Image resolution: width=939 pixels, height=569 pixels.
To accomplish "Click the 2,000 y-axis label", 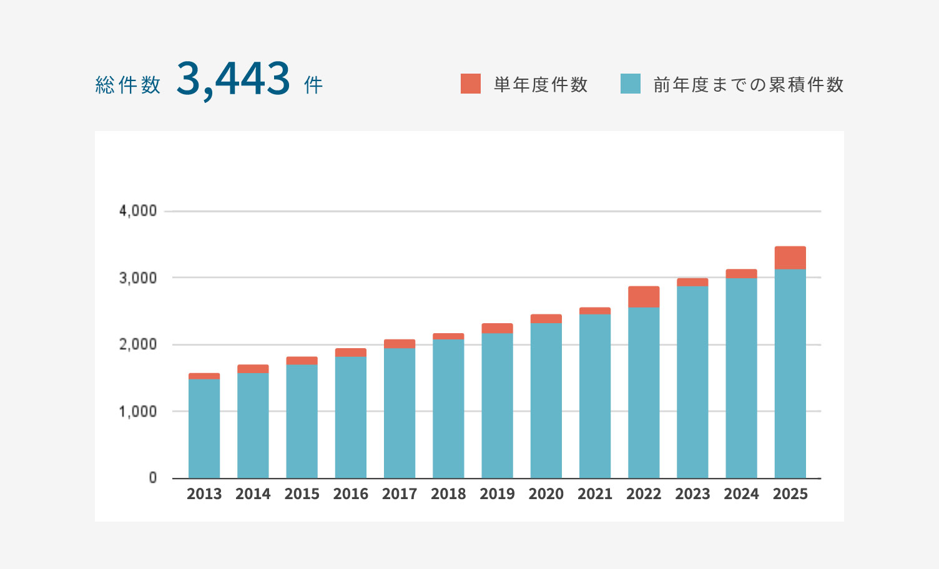I will click(138, 344).
